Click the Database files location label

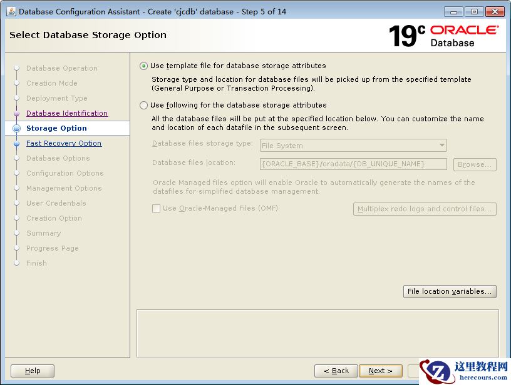click(x=194, y=162)
